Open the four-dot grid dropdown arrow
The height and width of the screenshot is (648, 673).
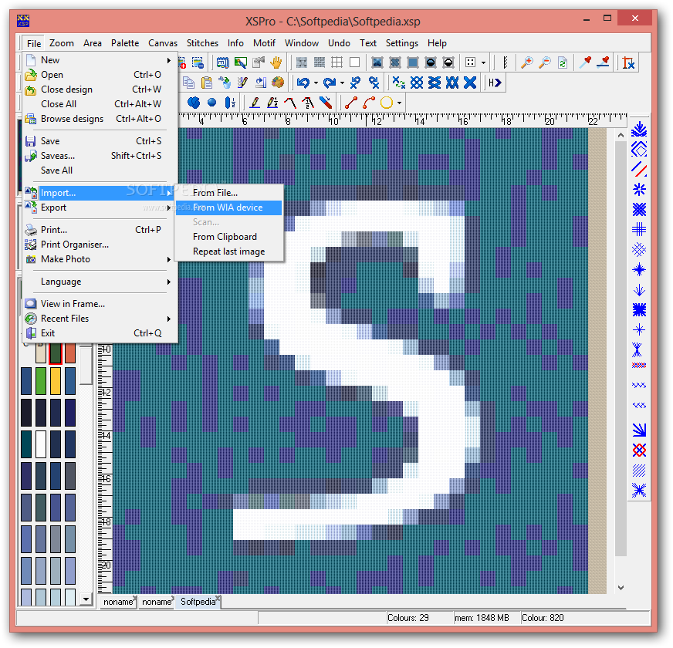click(483, 62)
